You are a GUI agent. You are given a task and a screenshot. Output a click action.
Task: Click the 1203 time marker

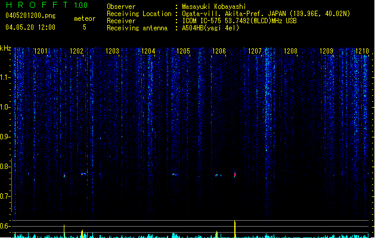tap(113, 51)
